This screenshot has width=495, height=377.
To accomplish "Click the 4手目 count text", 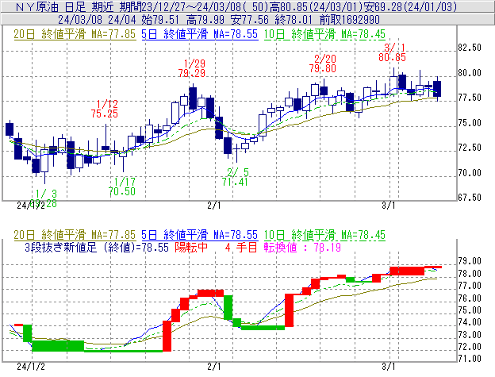I will (x=241, y=247).
